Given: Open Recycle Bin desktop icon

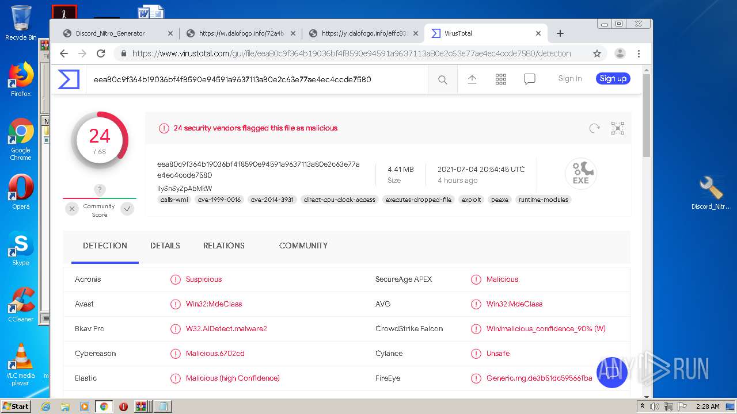Looking at the screenshot, I should click(21, 23).
